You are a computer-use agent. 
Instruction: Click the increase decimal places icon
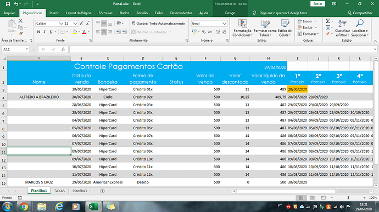[218, 32]
